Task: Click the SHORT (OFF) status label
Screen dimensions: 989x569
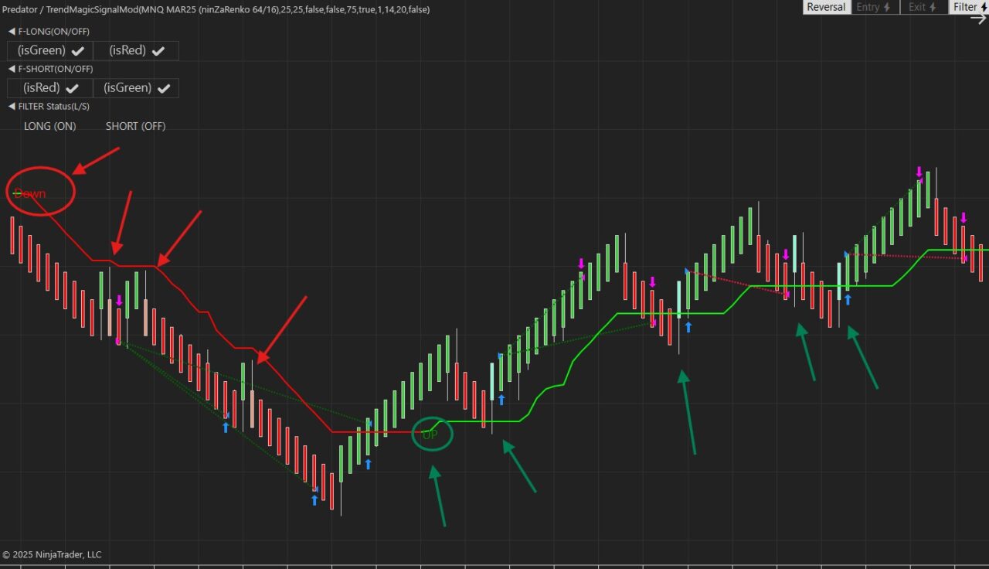Action: 135,126
